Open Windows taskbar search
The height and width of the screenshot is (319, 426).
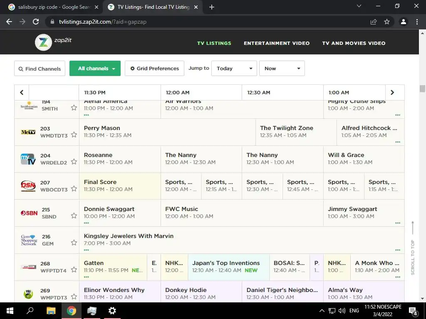[x=30, y=311]
